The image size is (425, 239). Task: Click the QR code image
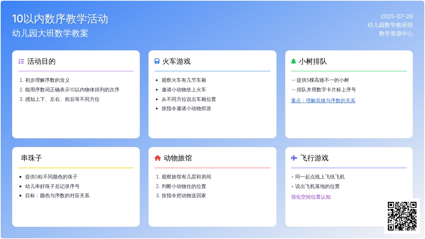402,216
